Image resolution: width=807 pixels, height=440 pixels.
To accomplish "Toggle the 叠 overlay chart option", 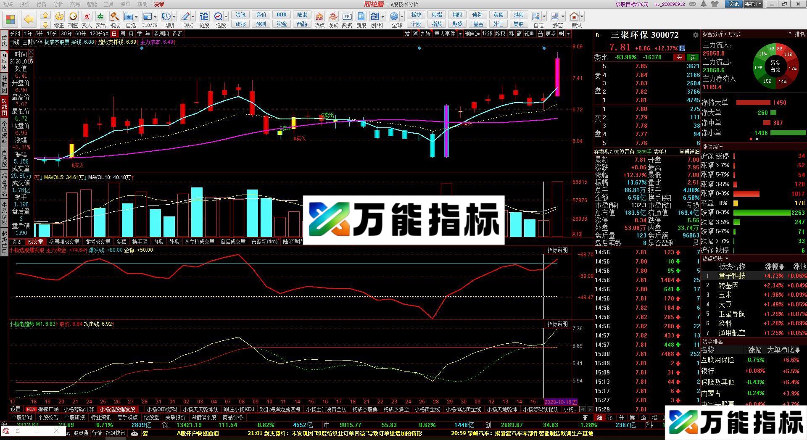I will click(x=511, y=34).
